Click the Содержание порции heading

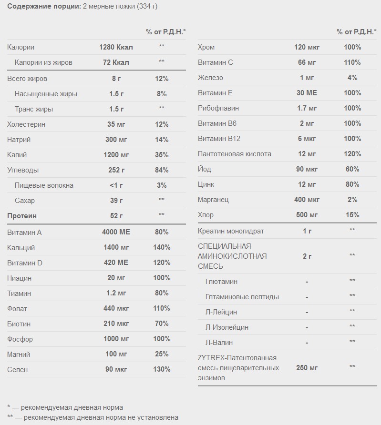[44, 6]
